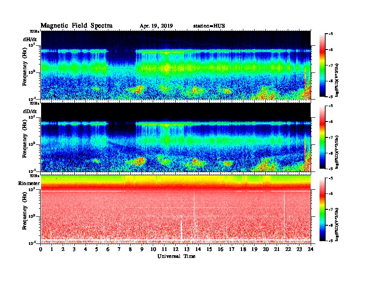Click hour tick label "7" on time axis
This screenshot has height=286, width=370.
click(120, 249)
